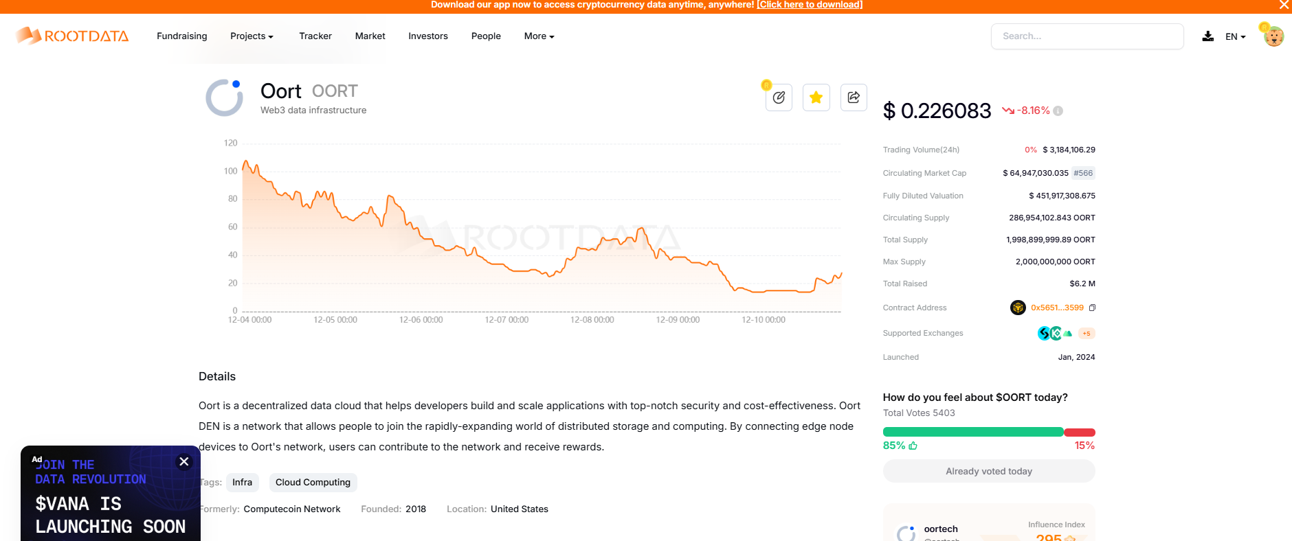The image size is (1292, 541).
Task: Click the oortech avatar thumbnail
Action: (x=906, y=533)
